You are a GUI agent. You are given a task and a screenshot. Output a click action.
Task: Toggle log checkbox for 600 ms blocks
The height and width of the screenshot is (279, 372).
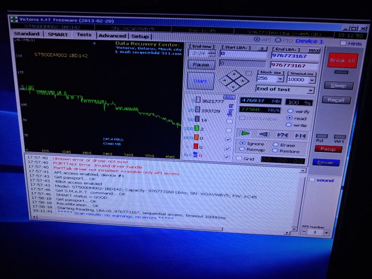[x=228, y=139]
